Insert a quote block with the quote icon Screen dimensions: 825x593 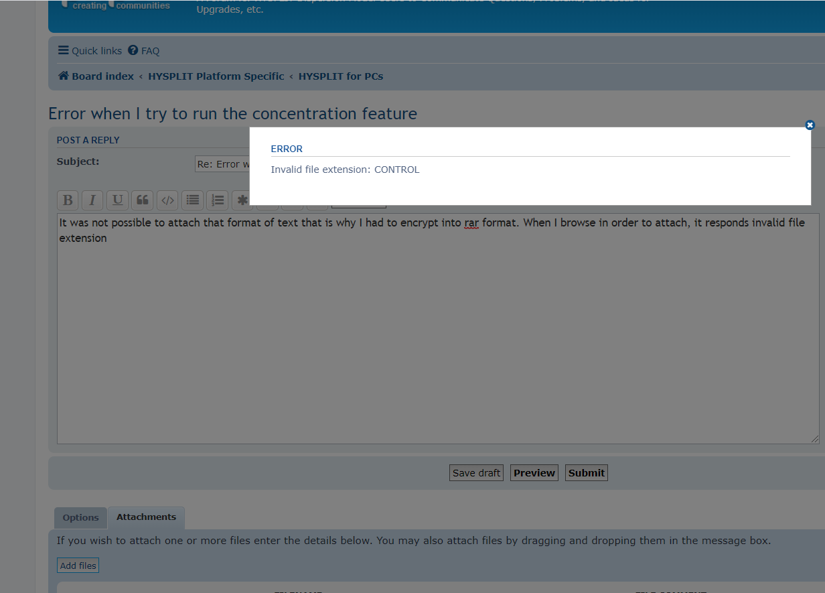point(142,200)
